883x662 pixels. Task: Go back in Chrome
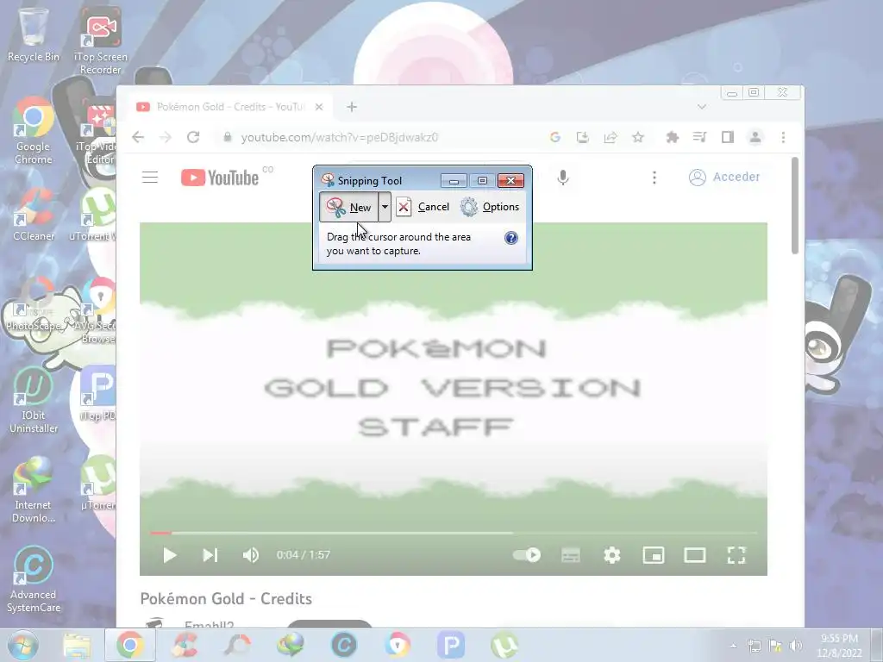(138, 137)
